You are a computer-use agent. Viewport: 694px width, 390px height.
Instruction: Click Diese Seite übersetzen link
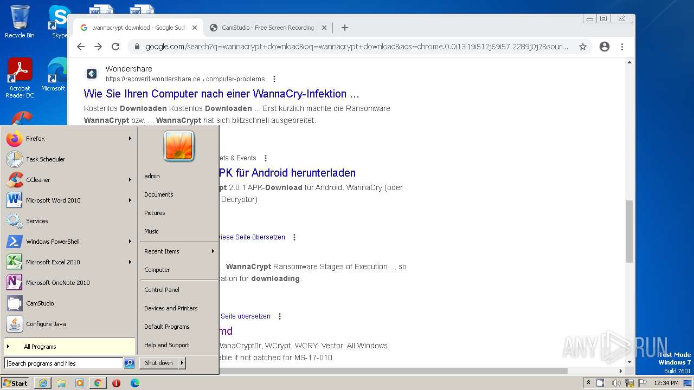tap(252, 237)
